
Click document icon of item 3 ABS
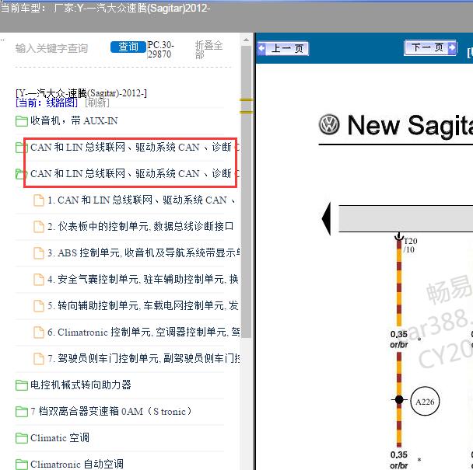pos(39,253)
